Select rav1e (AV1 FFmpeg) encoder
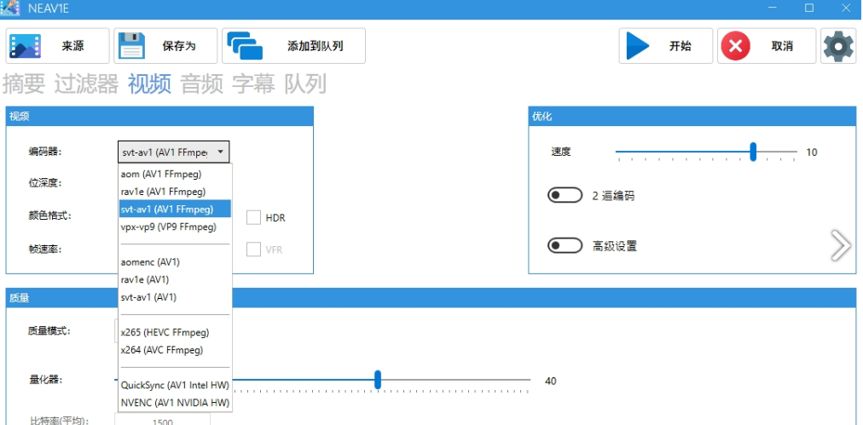 click(x=175, y=192)
